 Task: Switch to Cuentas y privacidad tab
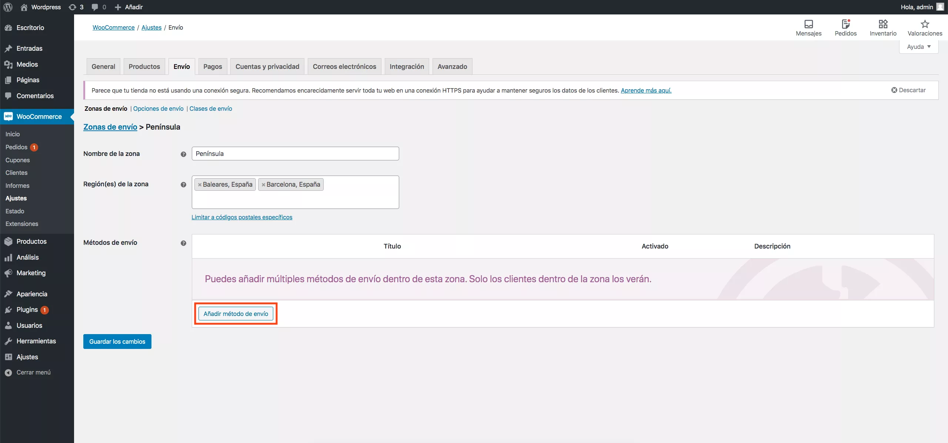[x=267, y=67]
